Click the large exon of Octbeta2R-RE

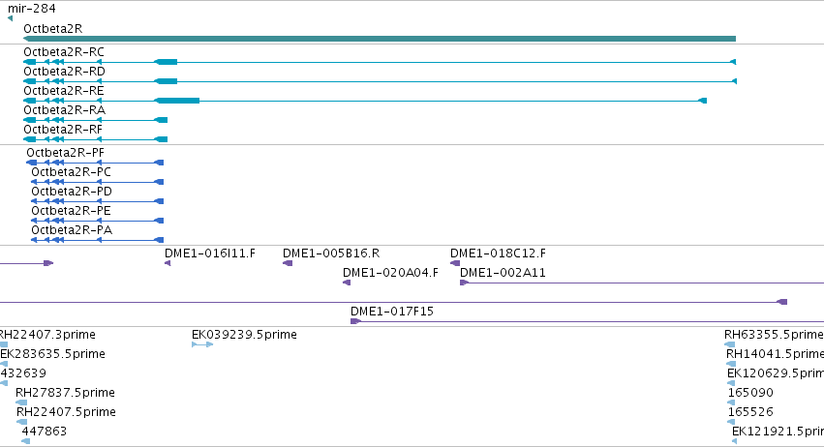177,101
